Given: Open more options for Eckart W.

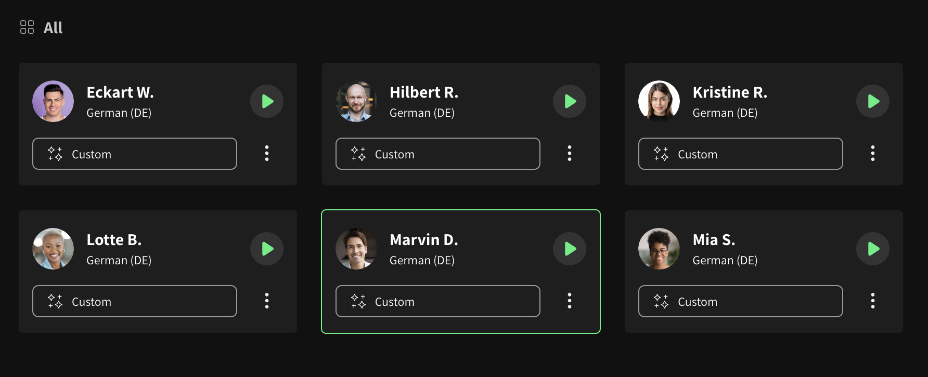Looking at the screenshot, I should [x=267, y=153].
